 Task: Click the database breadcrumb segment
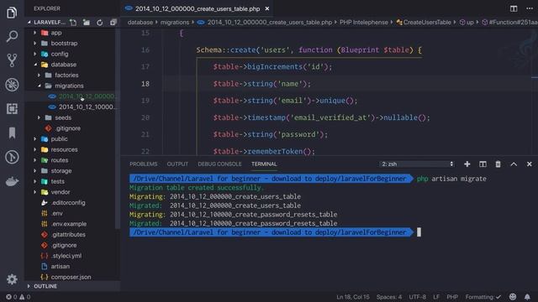[140, 23]
